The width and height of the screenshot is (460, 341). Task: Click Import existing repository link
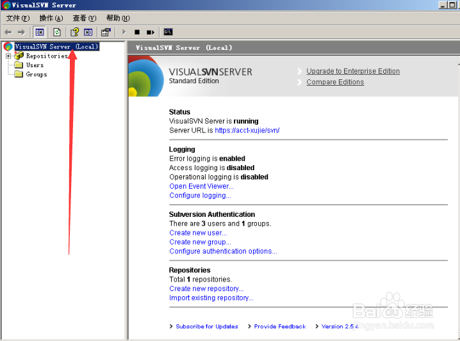coord(211,298)
